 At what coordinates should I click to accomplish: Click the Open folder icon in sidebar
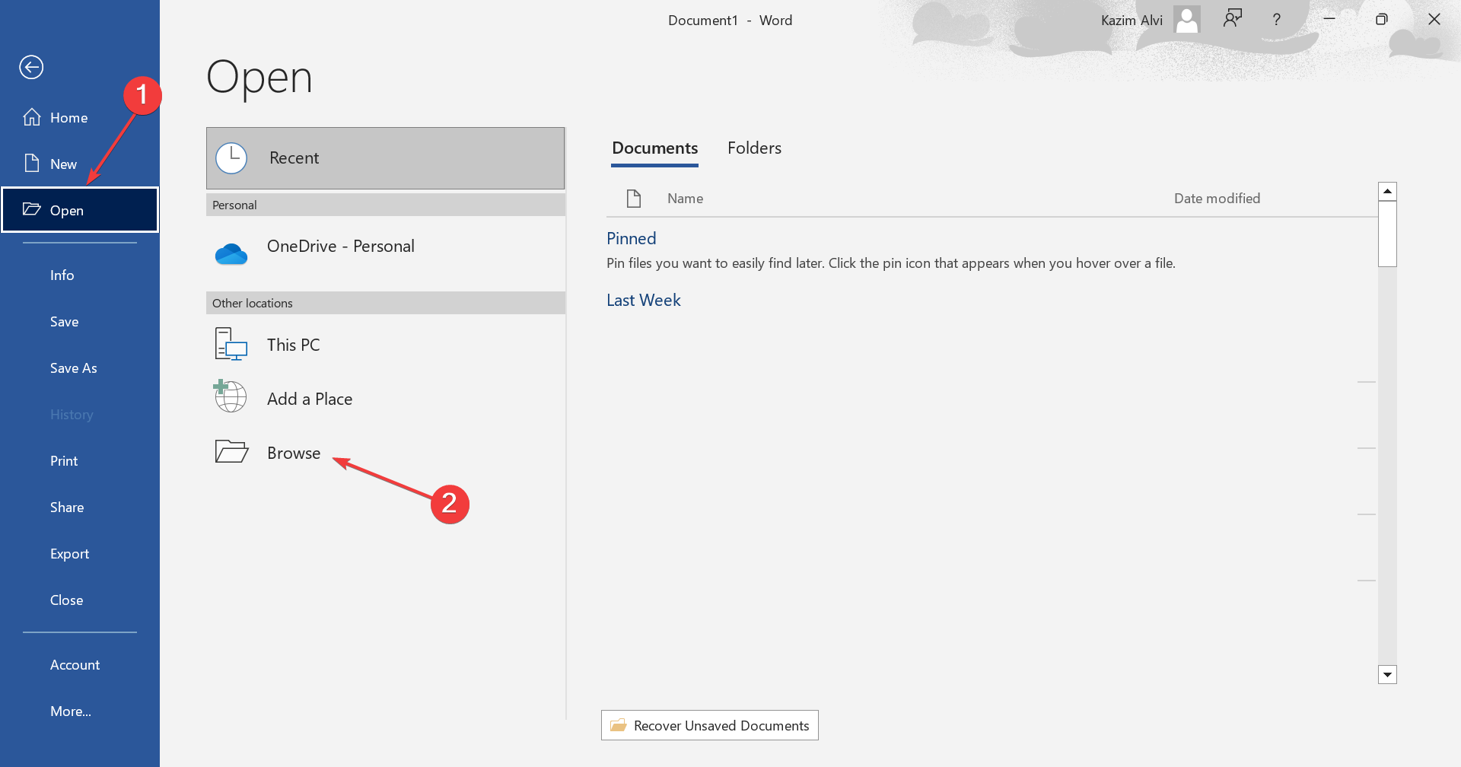tap(32, 208)
